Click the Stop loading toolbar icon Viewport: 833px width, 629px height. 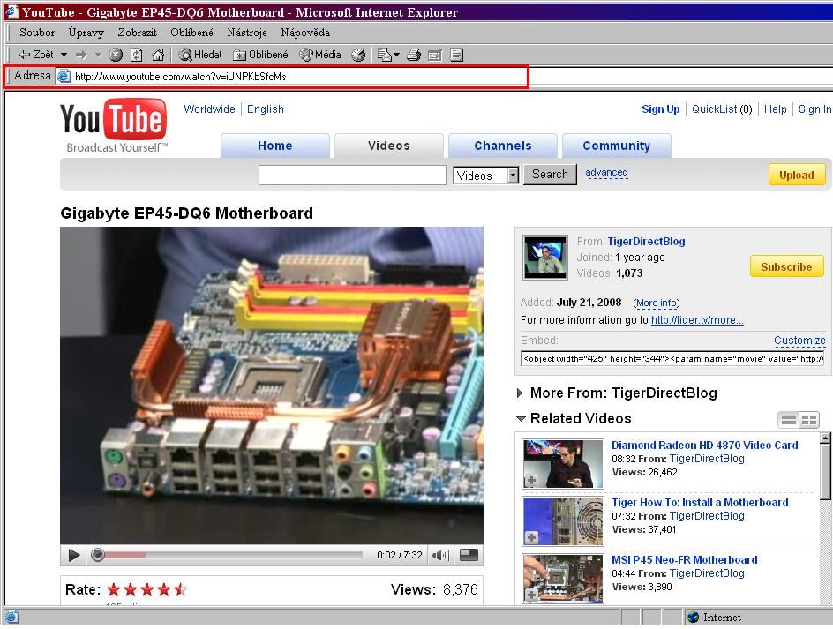(116, 55)
